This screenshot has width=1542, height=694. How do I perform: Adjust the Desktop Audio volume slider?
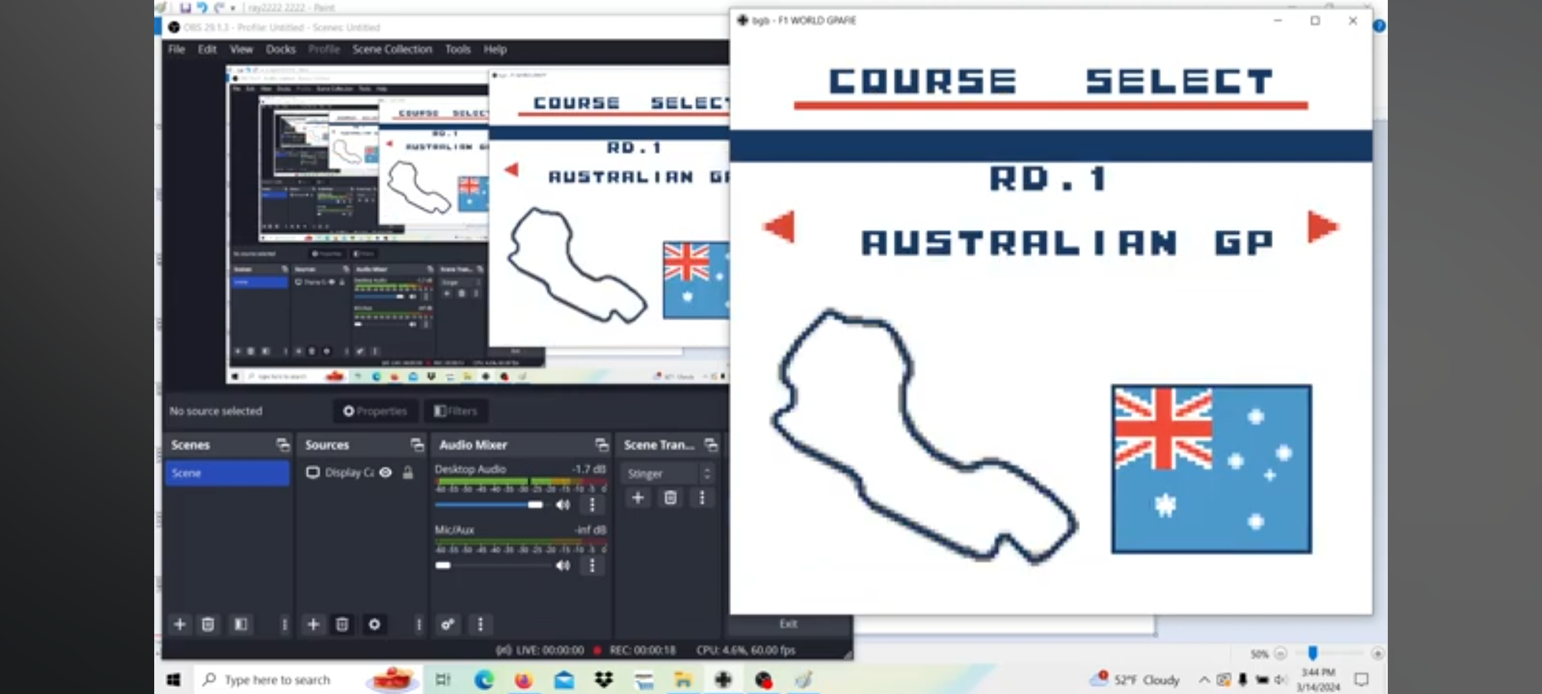(535, 504)
